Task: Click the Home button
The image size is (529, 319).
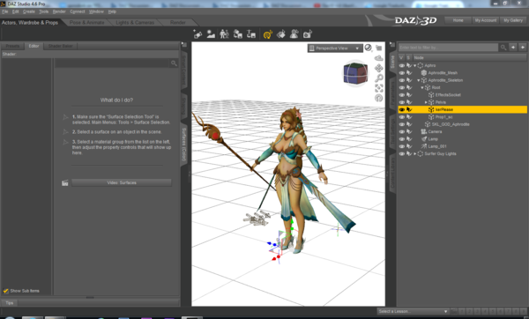Action: tap(458, 20)
